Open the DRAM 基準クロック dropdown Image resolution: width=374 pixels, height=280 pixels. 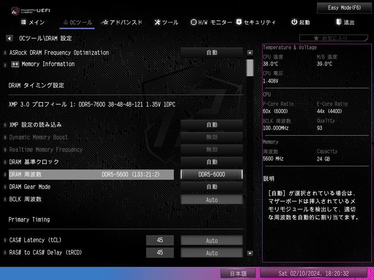pos(212,162)
